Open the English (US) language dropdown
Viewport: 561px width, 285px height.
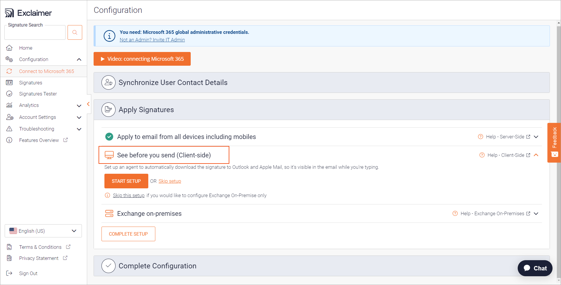[43, 231]
